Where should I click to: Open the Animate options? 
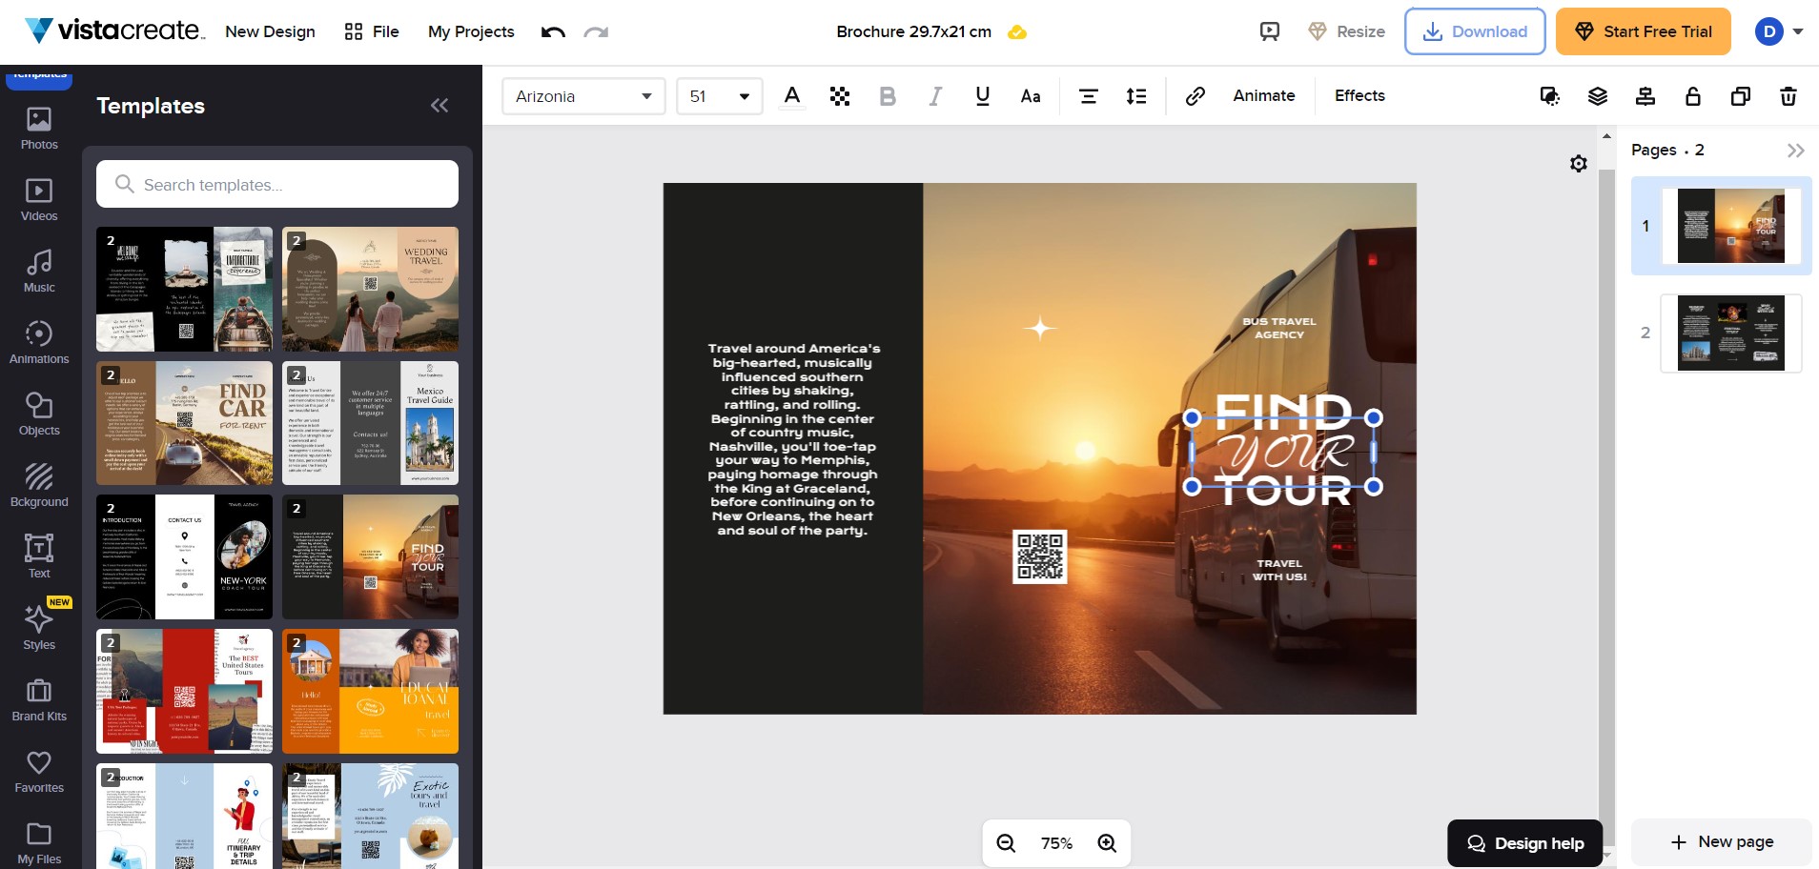click(1264, 95)
